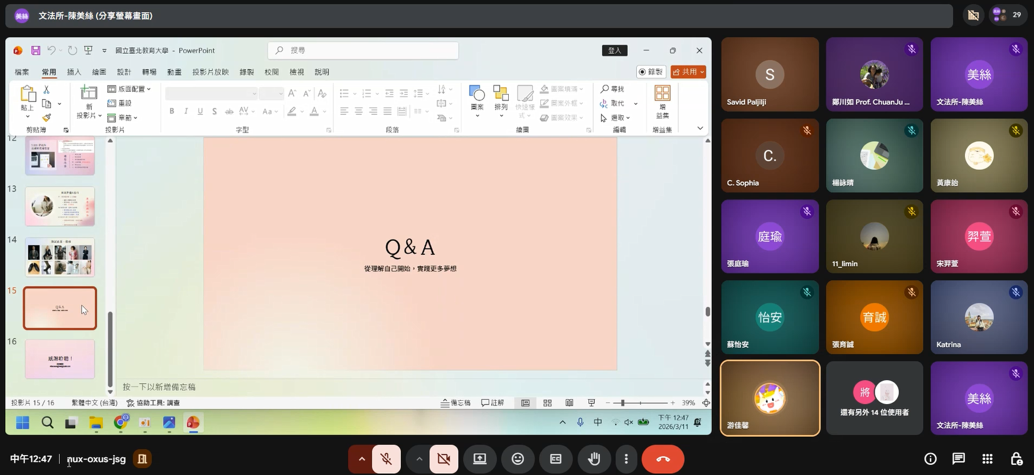Click the host controls lock icon
Image resolution: width=1034 pixels, height=475 pixels.
pyautogui.click(x=1016, y=459)
